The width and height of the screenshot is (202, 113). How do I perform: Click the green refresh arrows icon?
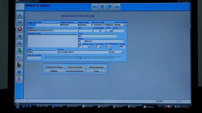tap(20, 50)
